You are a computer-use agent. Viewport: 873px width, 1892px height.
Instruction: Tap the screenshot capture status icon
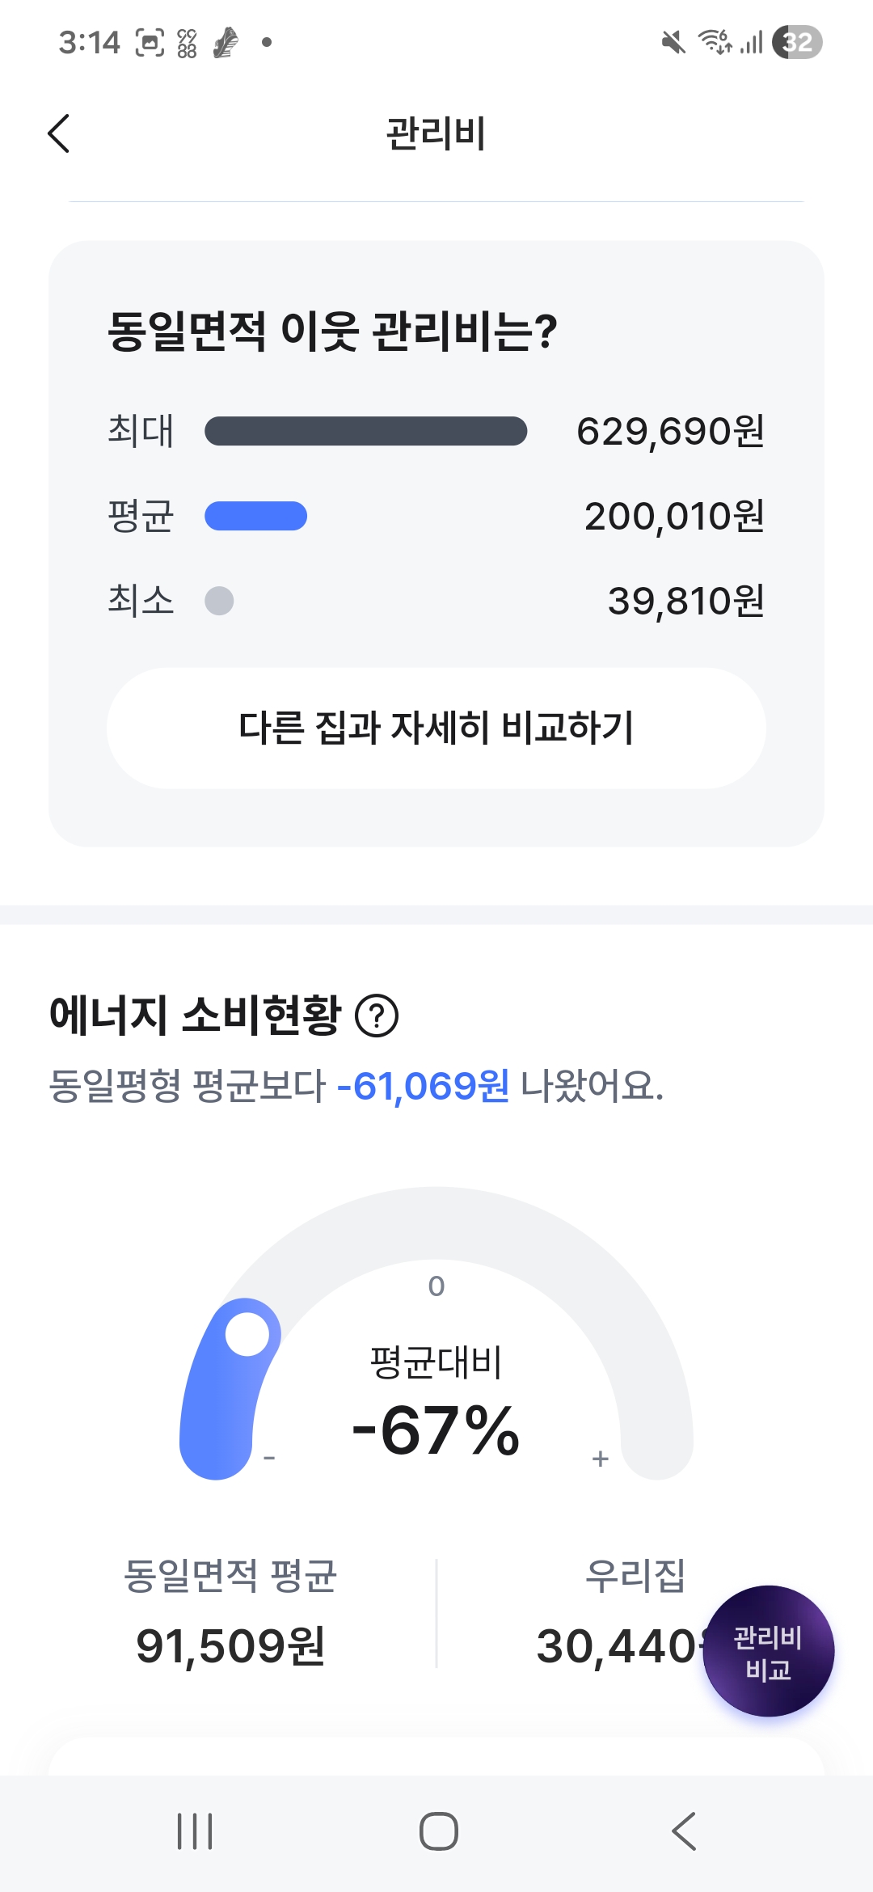click(x=150, y=42)
